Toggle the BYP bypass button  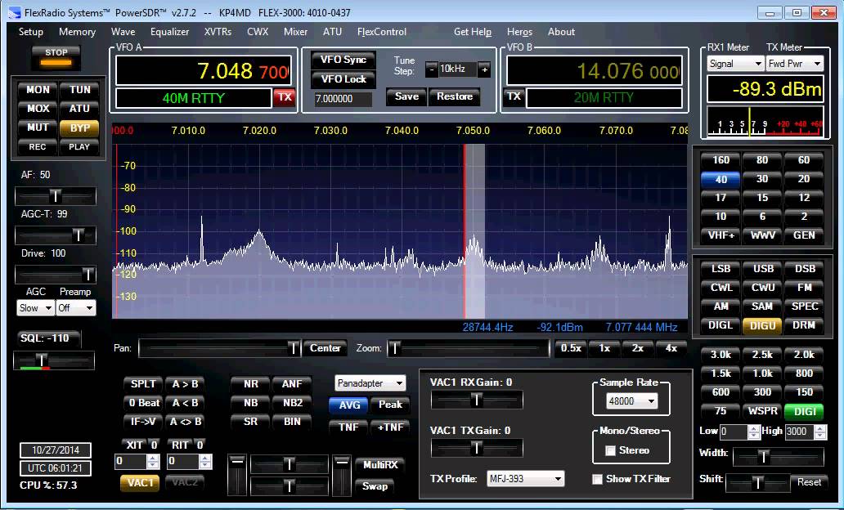click(79, 128)
